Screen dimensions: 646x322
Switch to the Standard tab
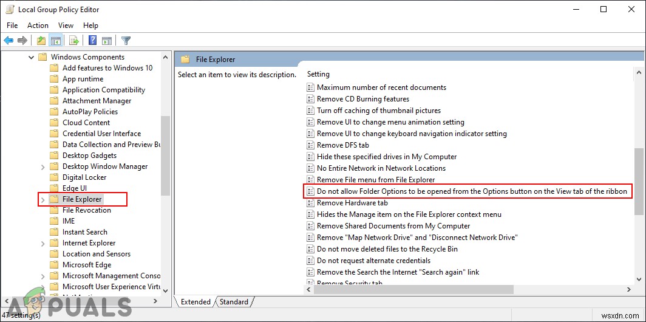click(234, 302)
